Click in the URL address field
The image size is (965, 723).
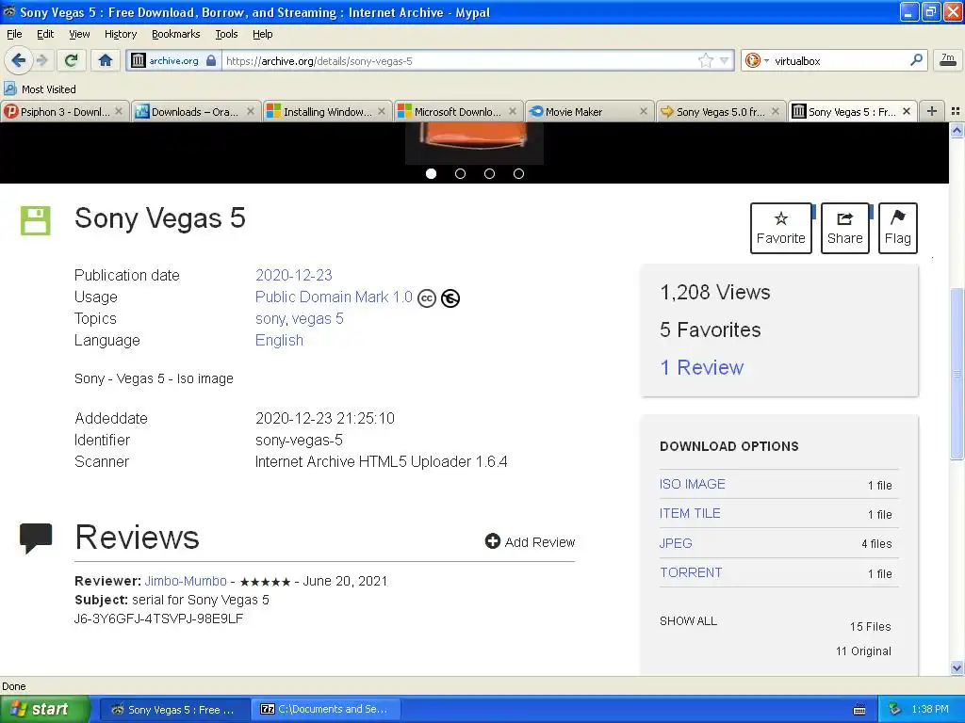pos(459,60)
